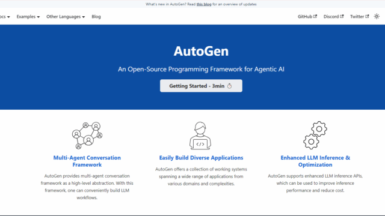Screen dimensions: 385x216
Task: Click the multi-agent network illustration icon
Action: pyautogui.click(x=87, y=136)
